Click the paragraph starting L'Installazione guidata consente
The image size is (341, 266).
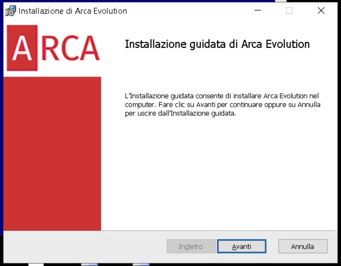tap(222, 104)
